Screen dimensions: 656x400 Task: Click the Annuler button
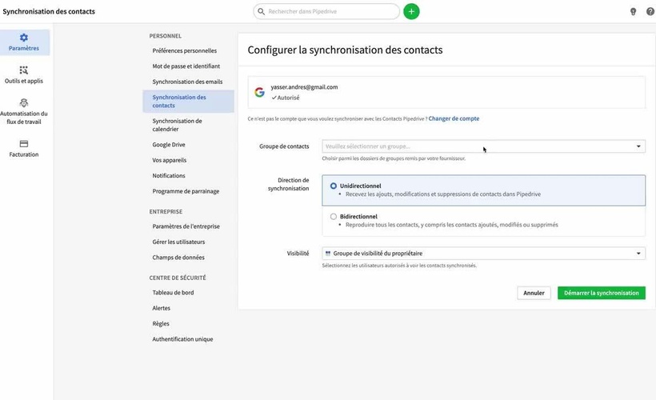click(534, 293)
